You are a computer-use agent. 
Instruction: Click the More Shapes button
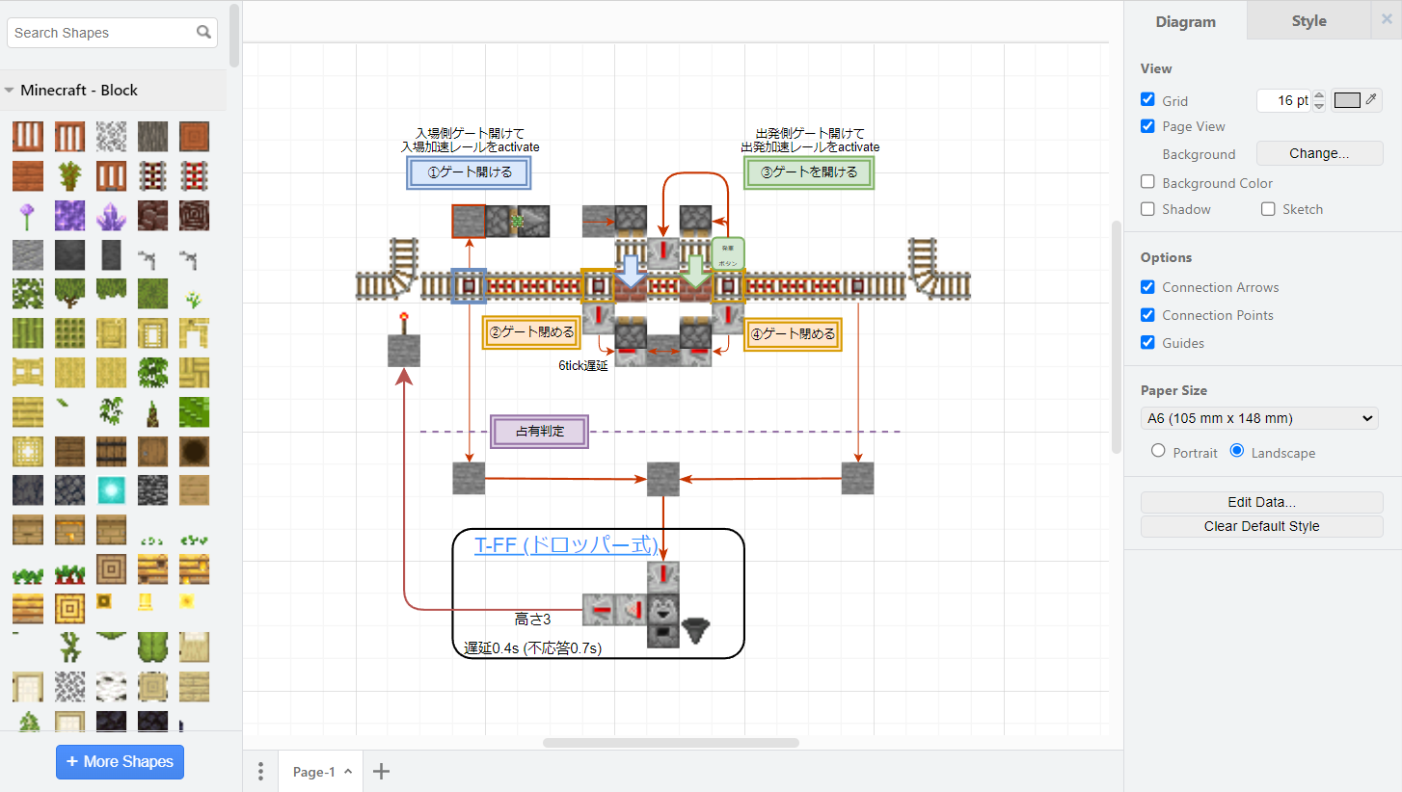pos(120,761)
